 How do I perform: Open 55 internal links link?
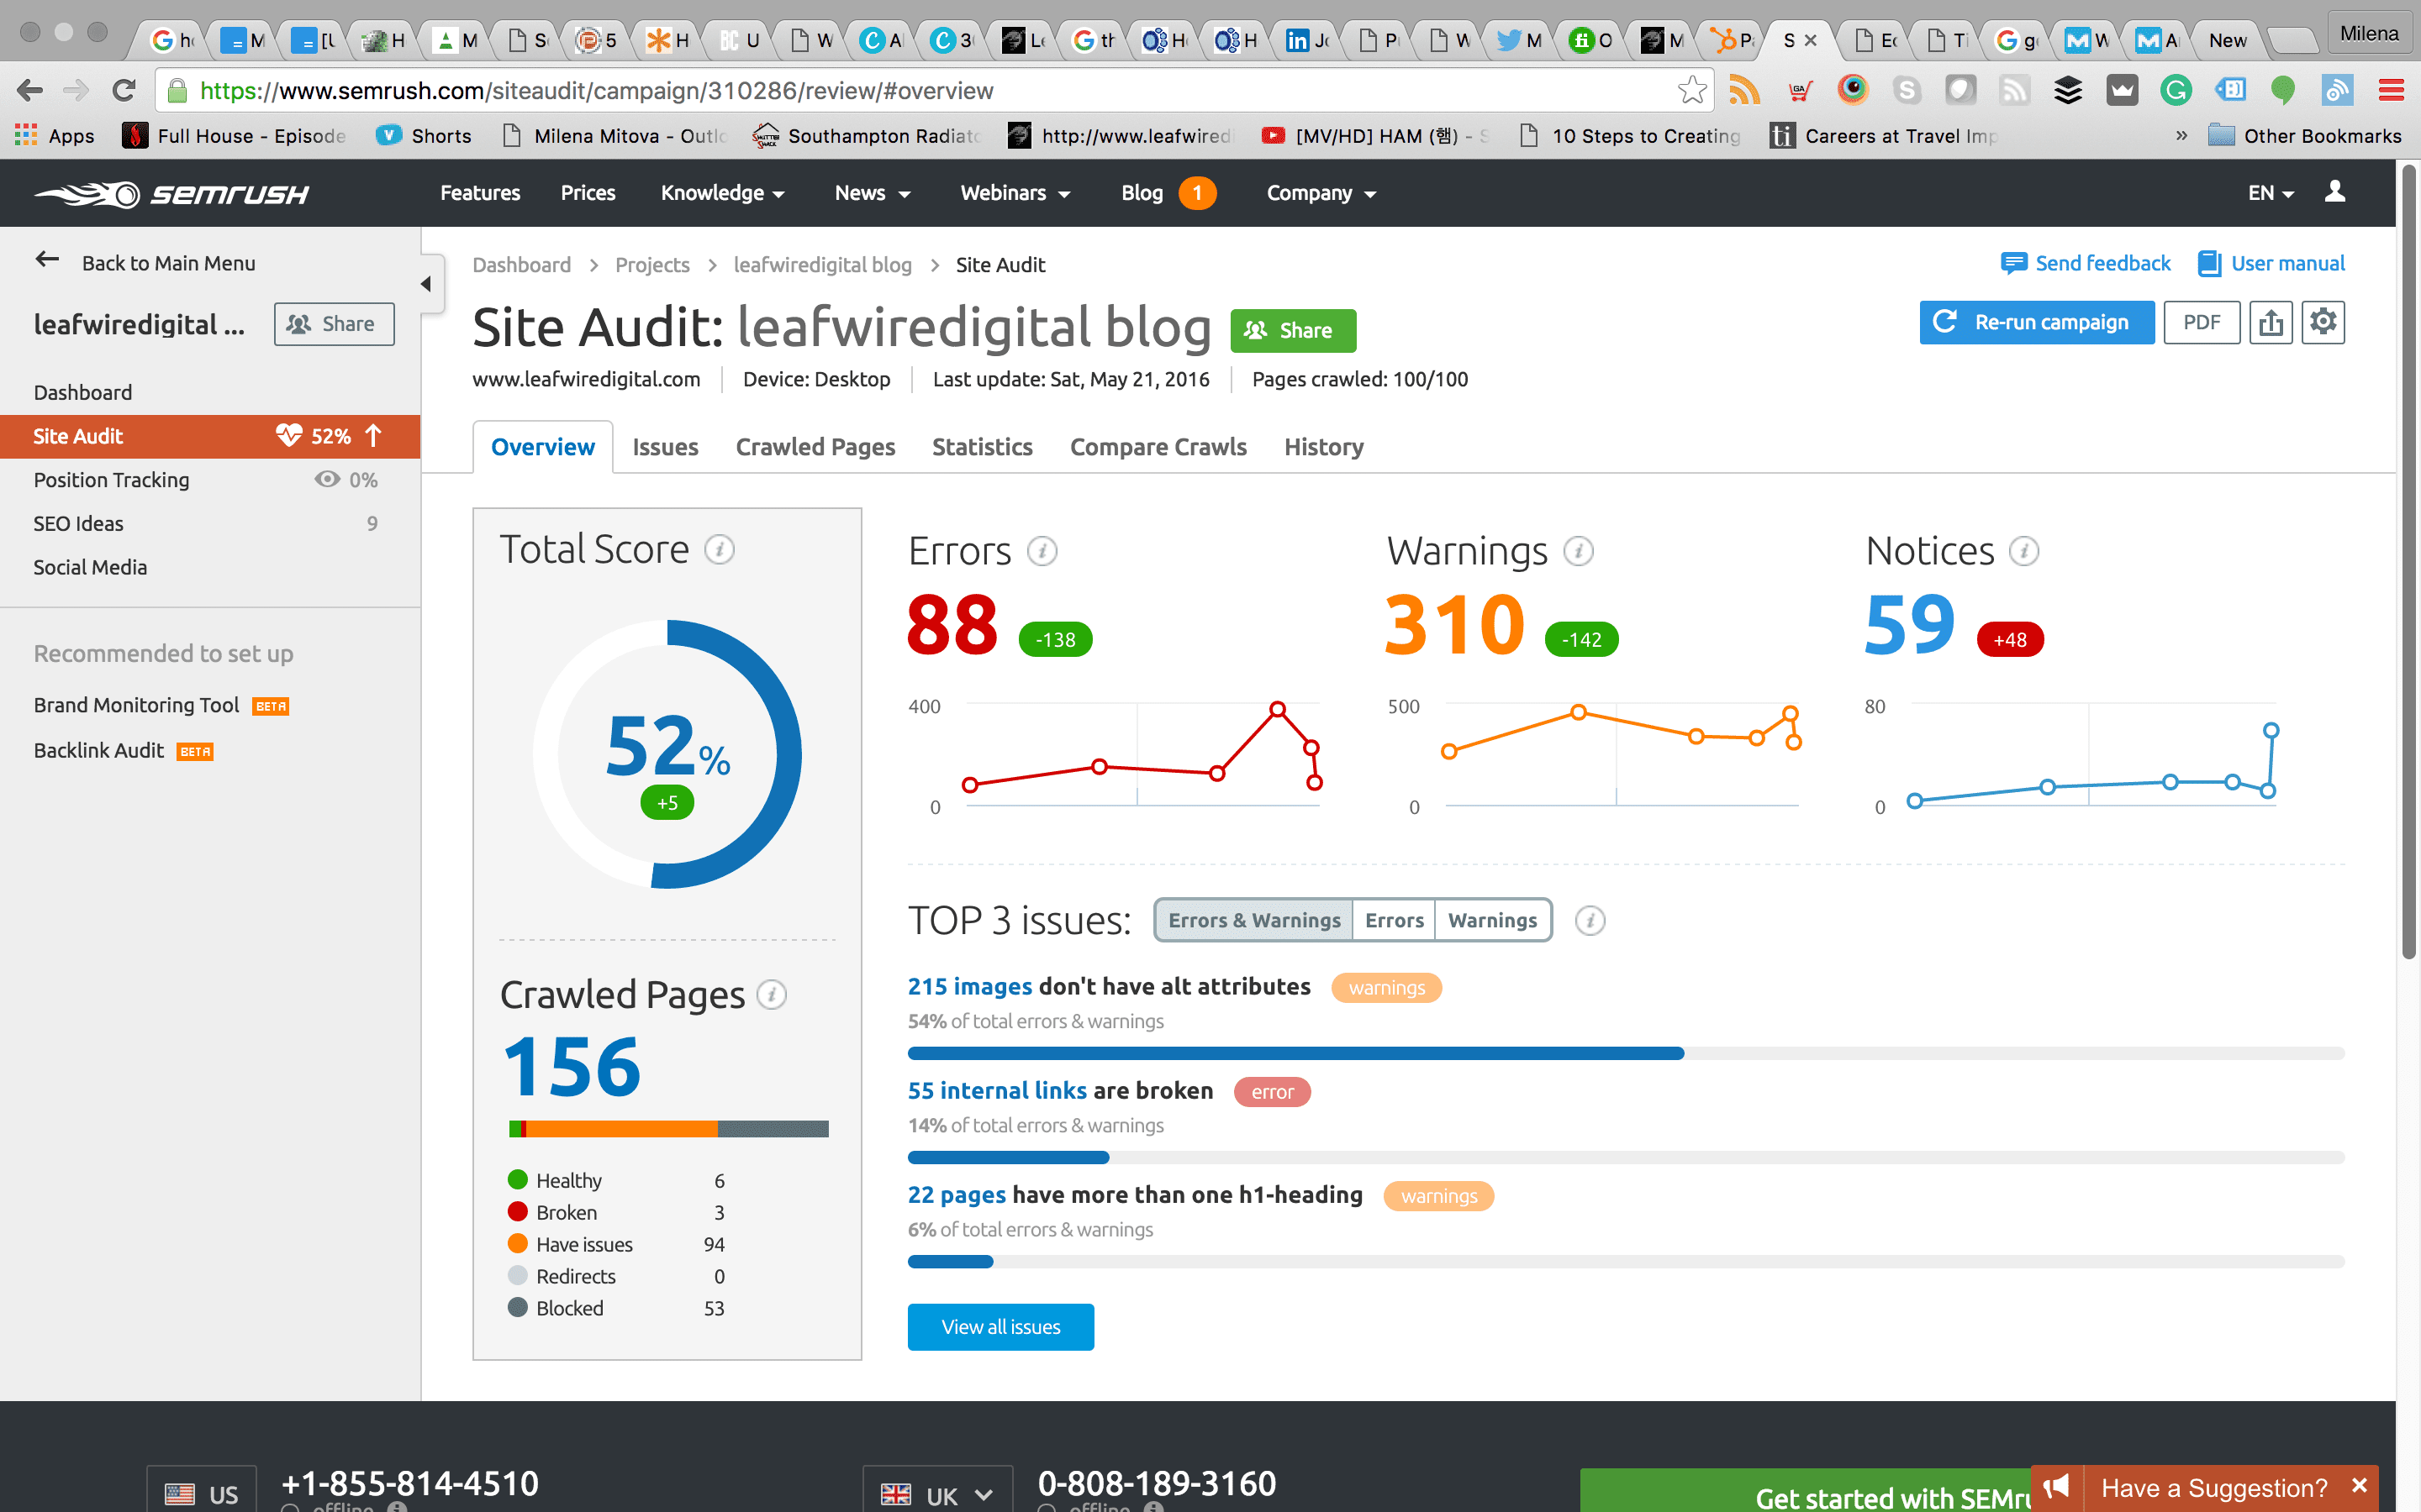tap(996, 1090)
